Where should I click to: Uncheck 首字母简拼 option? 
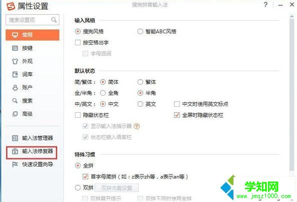tap(85, 177)
